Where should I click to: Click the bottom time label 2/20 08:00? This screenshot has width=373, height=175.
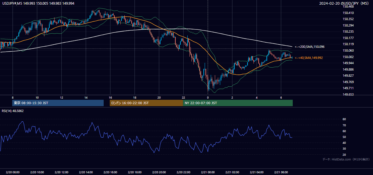point(13,172)
